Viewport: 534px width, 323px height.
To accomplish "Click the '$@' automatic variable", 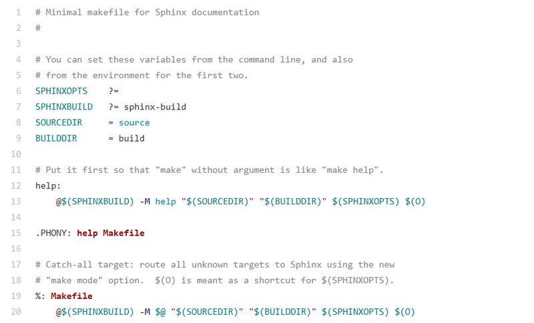I will (160, 312).
